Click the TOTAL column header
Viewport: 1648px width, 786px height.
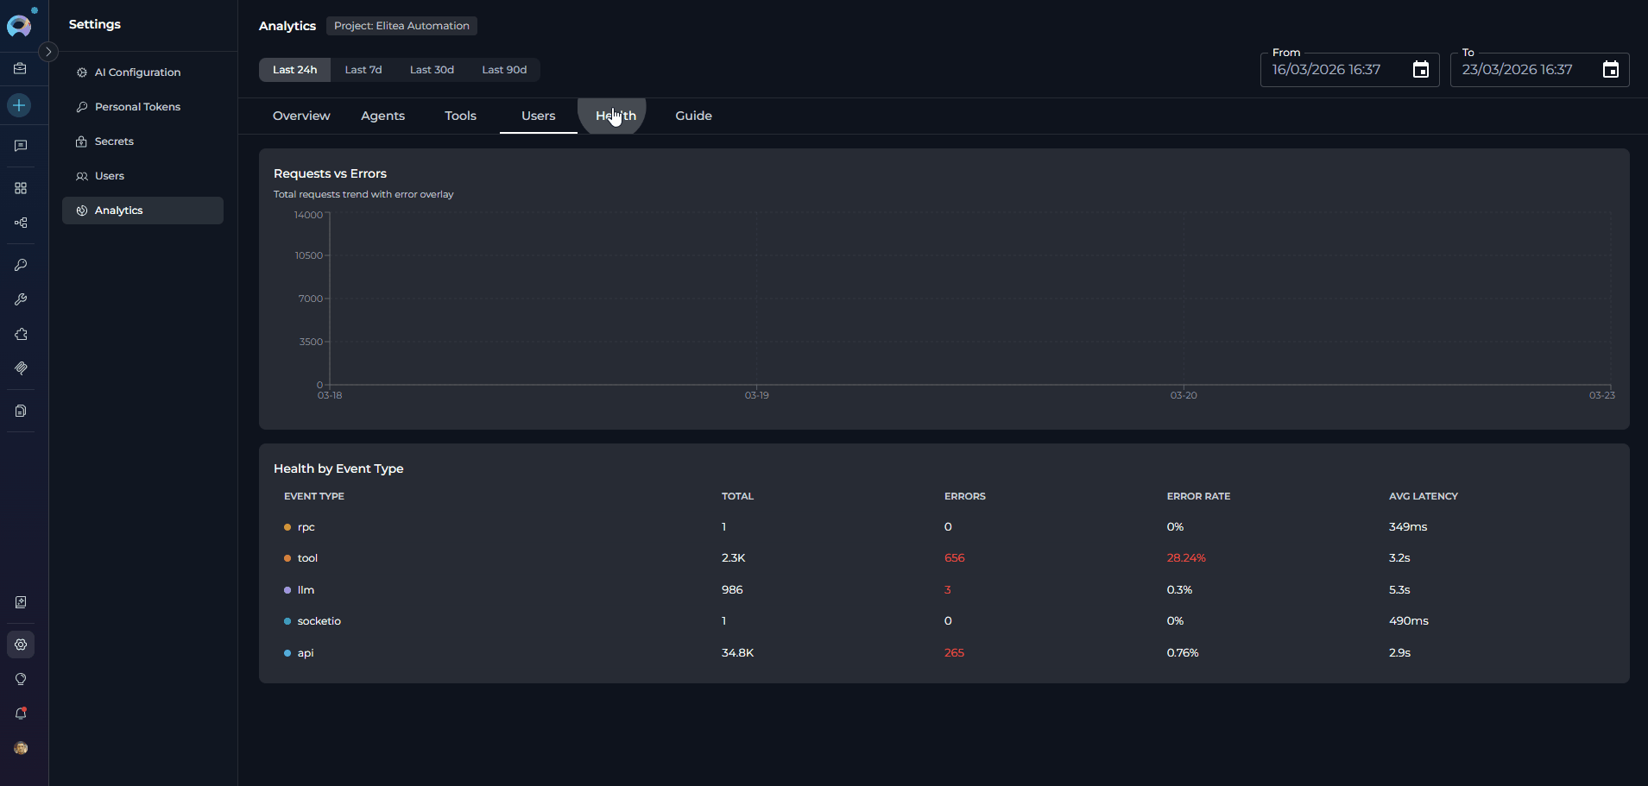pyautogui.click(x=737, y=496)
